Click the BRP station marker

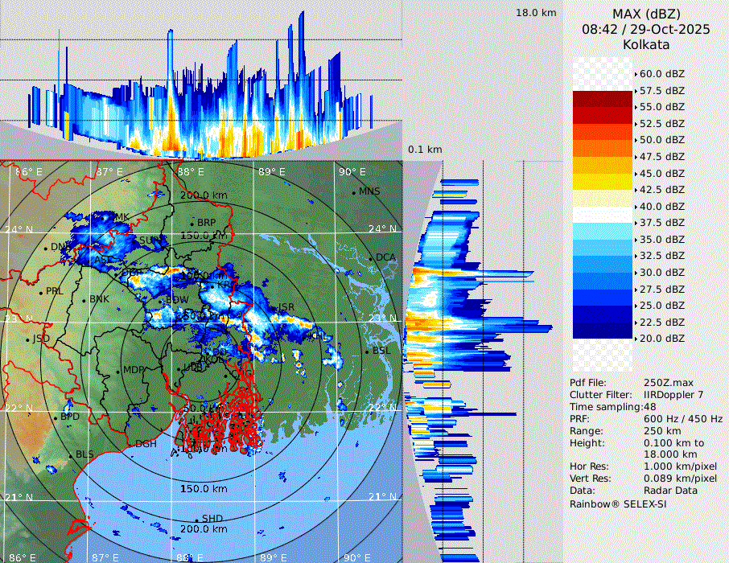point(193,223)
